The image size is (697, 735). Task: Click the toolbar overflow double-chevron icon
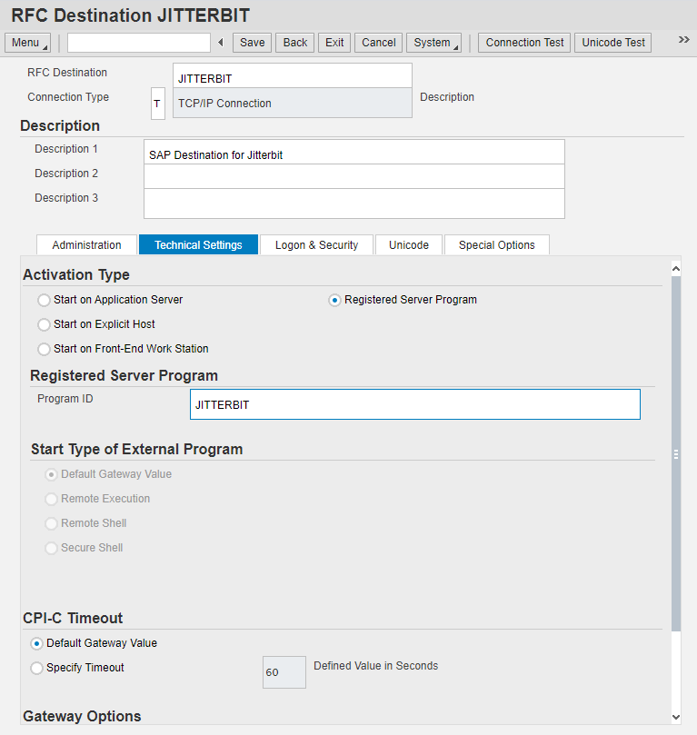(683, 41)
